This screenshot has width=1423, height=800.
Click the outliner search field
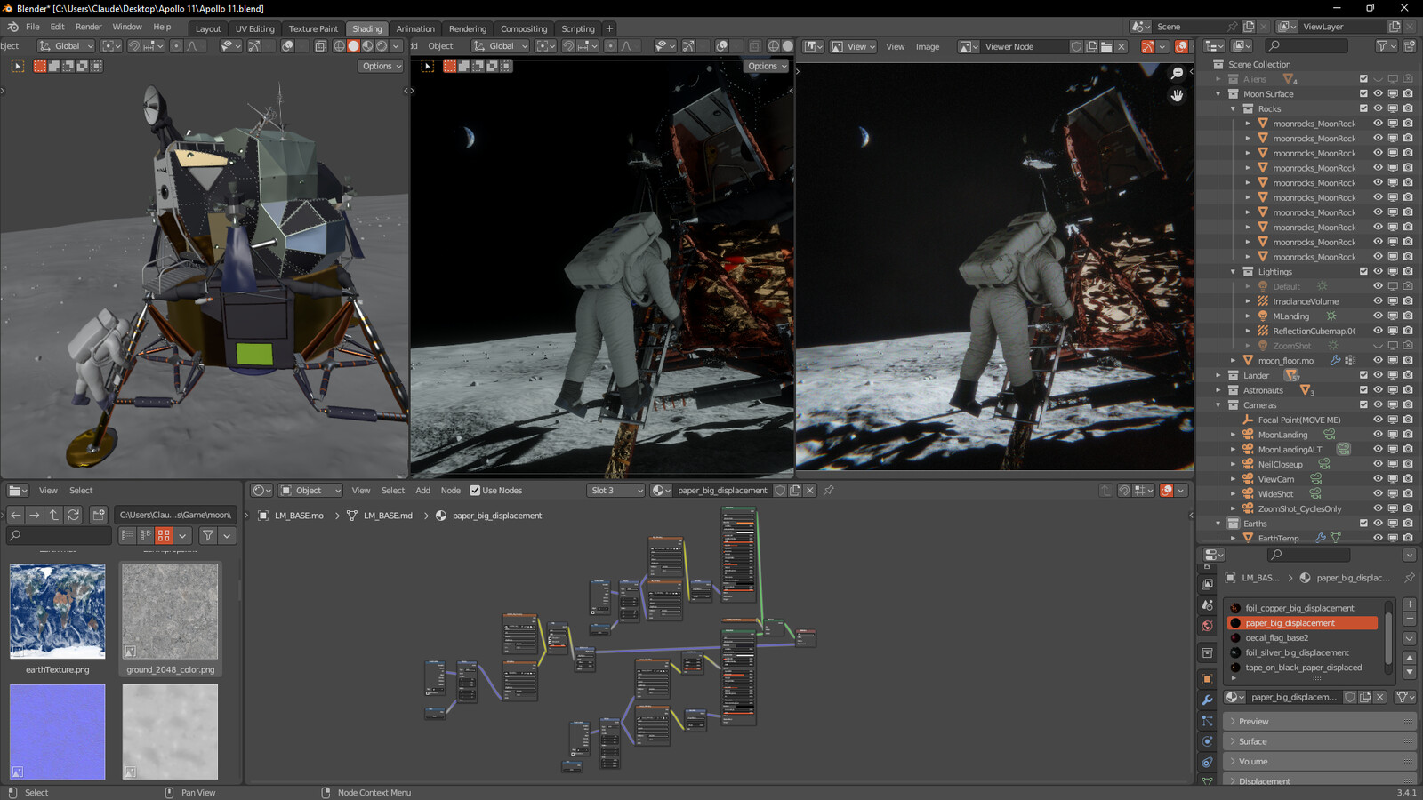pyautogui.click(x=1306, y=46)
